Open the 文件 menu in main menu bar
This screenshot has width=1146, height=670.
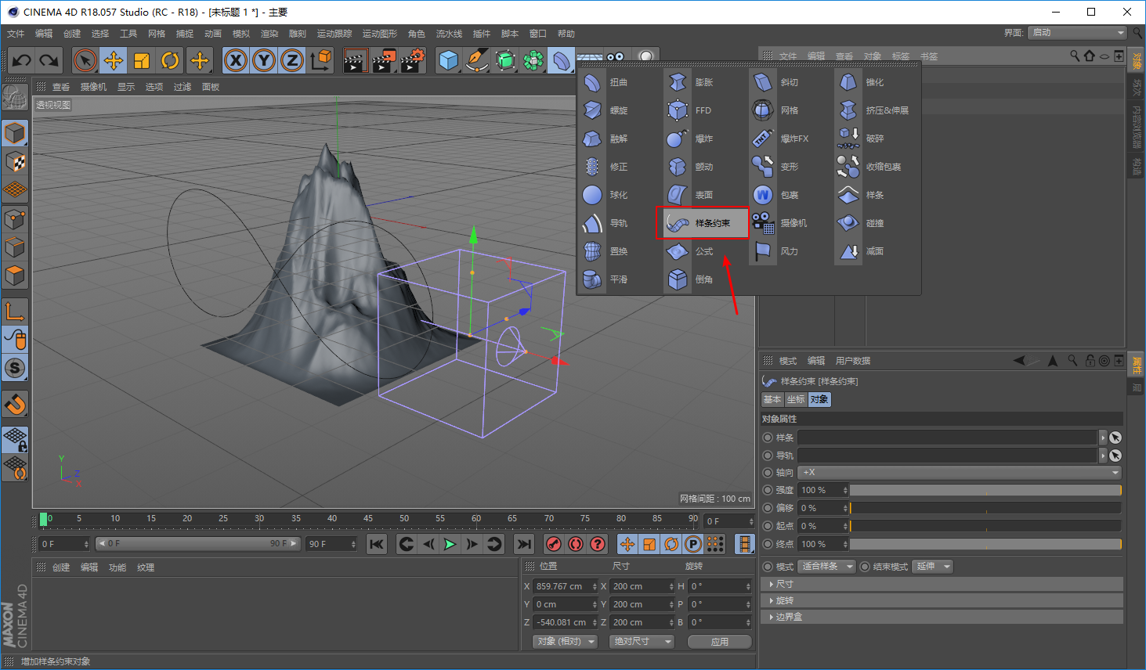click(16, 34)
